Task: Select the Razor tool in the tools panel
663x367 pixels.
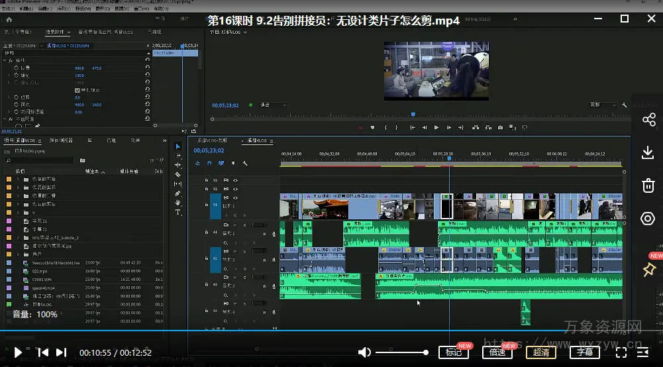Action: pos(178,174)
